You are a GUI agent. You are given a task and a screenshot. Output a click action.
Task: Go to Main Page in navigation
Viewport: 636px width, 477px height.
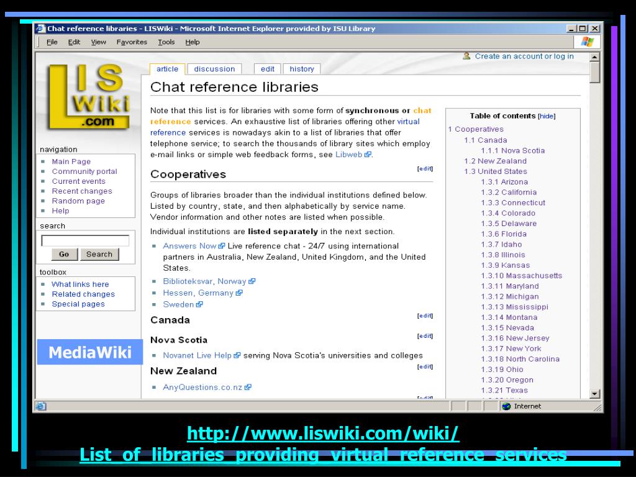tap(71, 161)
